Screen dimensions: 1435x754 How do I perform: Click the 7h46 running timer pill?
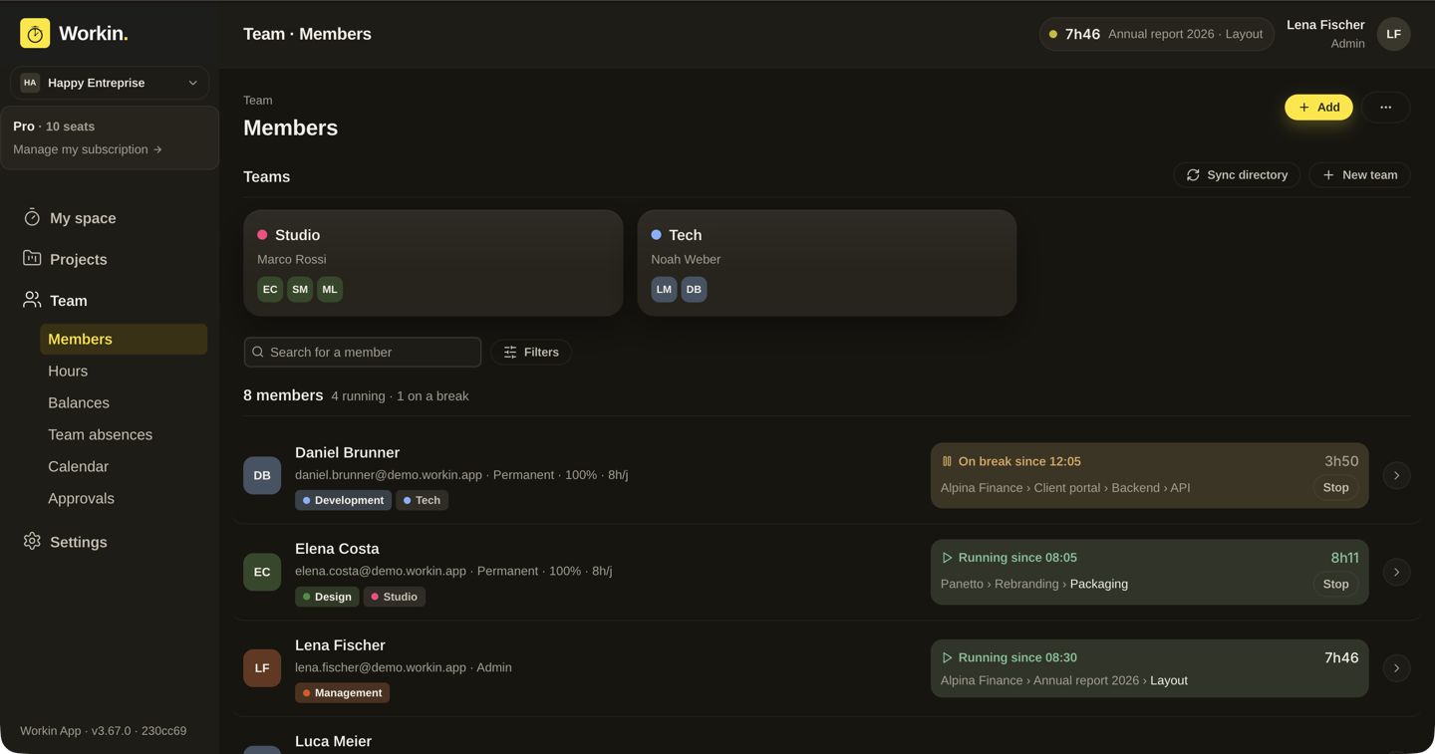tap(1156, 34)
